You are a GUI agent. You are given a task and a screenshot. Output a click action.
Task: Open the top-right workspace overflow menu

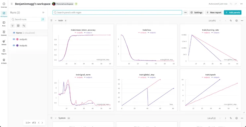pyautogui.click(x=241, y=4)
